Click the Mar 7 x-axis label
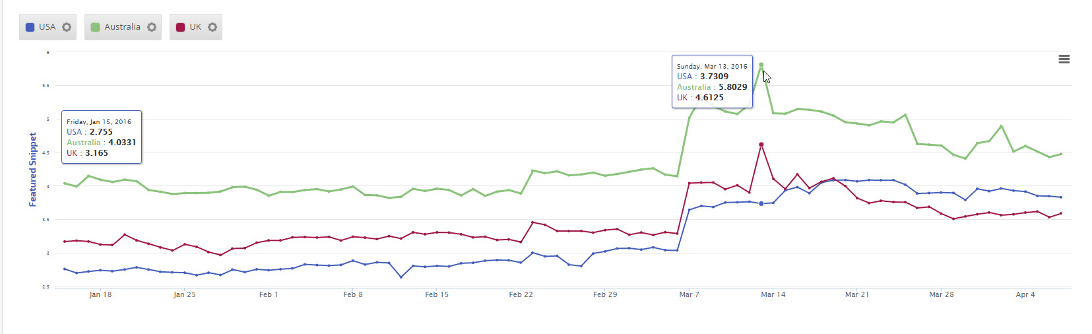This screenshot has width=1092, height=334. (689, 294)
